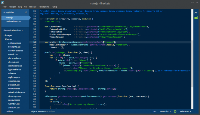Click the cursor position Linje status text
This screenshot has height=115, width=200.
(x=39, y=111)
